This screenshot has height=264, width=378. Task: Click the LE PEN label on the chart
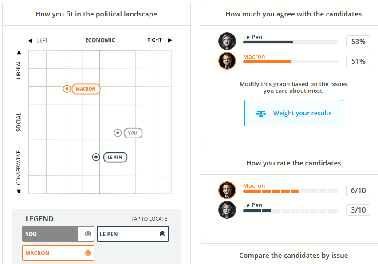(x=115, y=157)
